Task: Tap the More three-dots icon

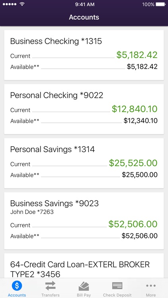Action: click(x=151, y=286)
